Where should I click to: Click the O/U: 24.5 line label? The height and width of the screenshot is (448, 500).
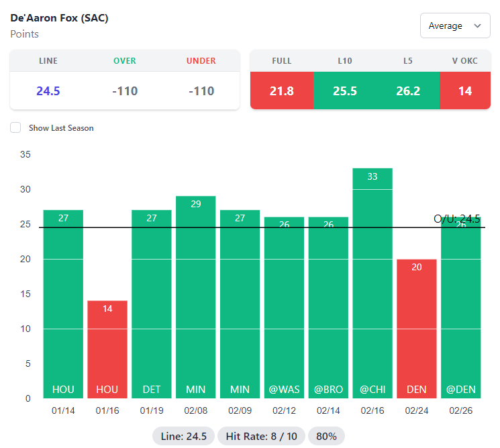[x=456, y=219]
